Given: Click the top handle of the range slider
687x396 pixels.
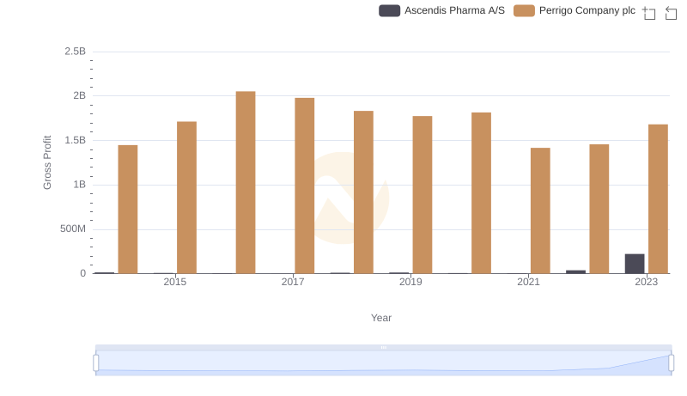Looking at the screenshot, I should (383, 347).
